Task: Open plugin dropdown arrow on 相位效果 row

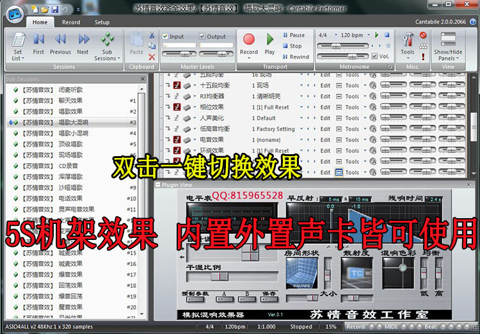Action: [195, 107]
